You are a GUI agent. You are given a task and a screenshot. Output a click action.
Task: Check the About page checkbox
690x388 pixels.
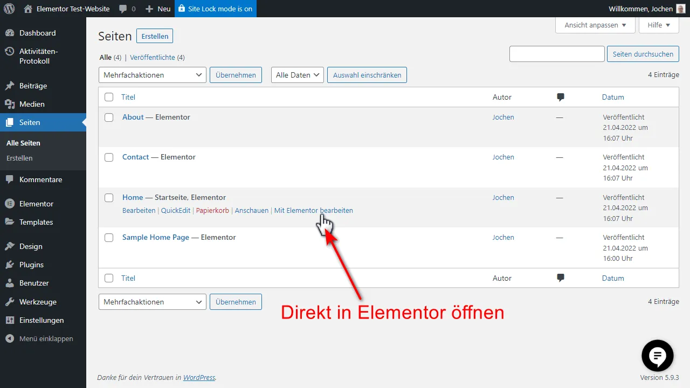tap(109, 117)
